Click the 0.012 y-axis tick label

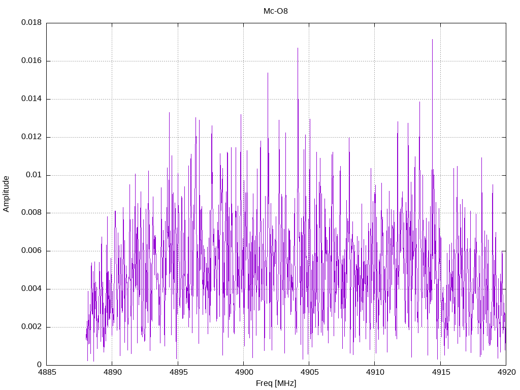click(31, 137)
